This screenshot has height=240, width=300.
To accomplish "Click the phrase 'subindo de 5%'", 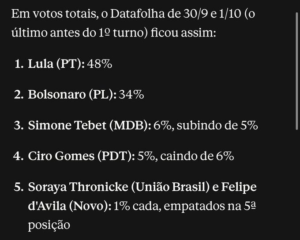I will click(x=217, y=125).
